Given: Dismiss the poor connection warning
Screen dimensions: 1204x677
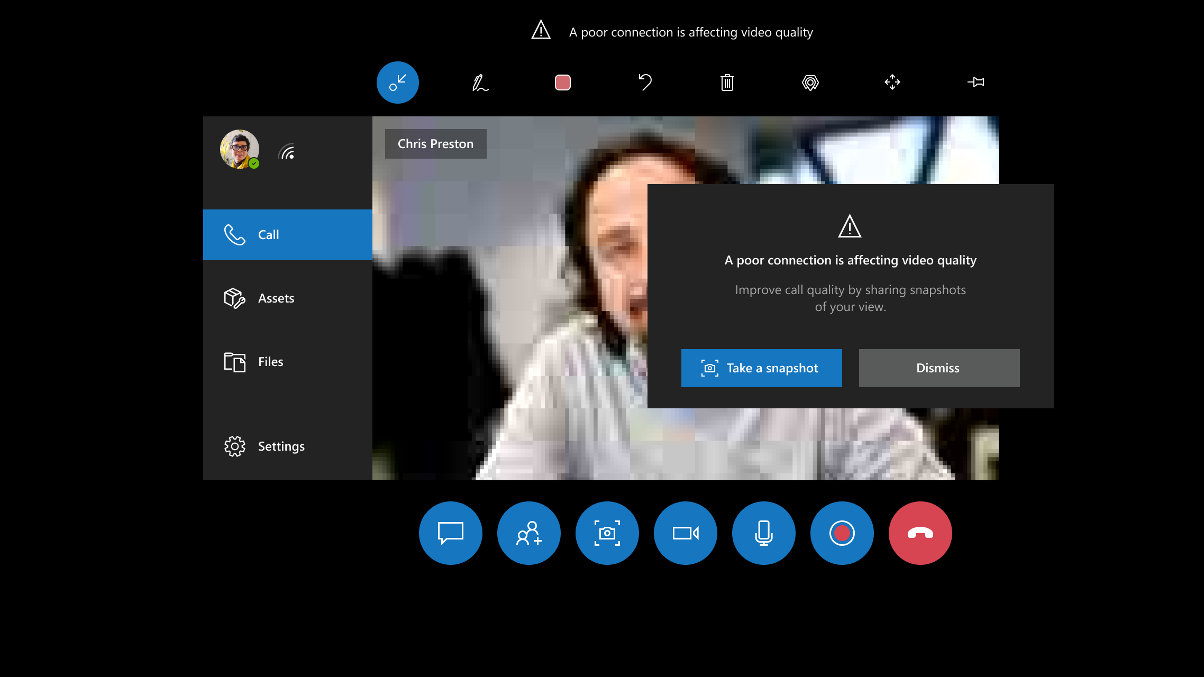Looking at the screenshot, I should 938,368.
